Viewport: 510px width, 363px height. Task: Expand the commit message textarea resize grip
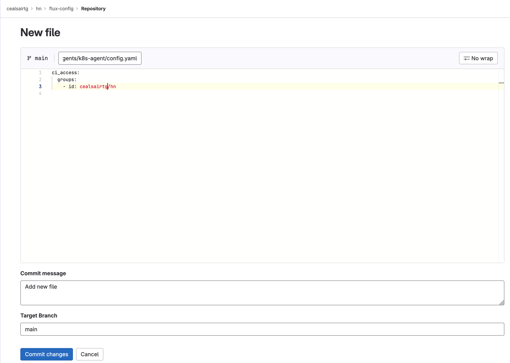coord(501,303)
